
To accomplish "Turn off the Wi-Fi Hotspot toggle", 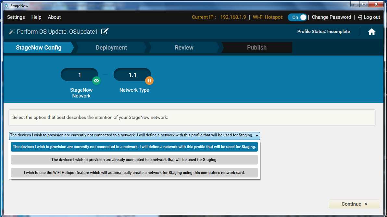I will 297,17.
